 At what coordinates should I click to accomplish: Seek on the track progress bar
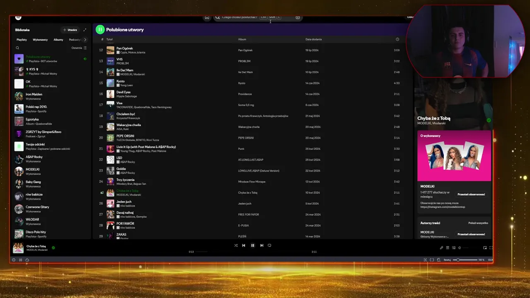pyautogui.click(x=253, y=252)
